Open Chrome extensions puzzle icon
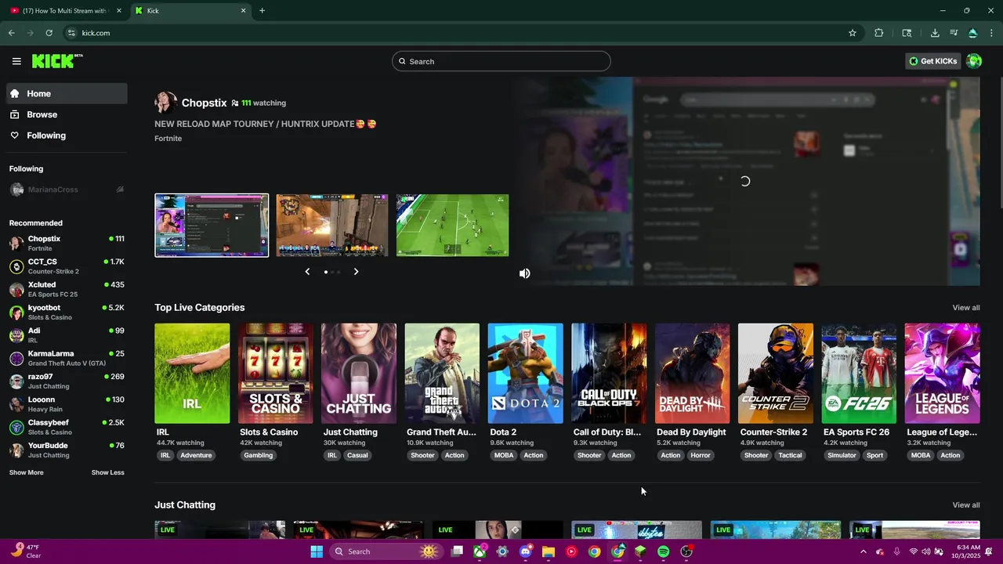 click(878, 33)
